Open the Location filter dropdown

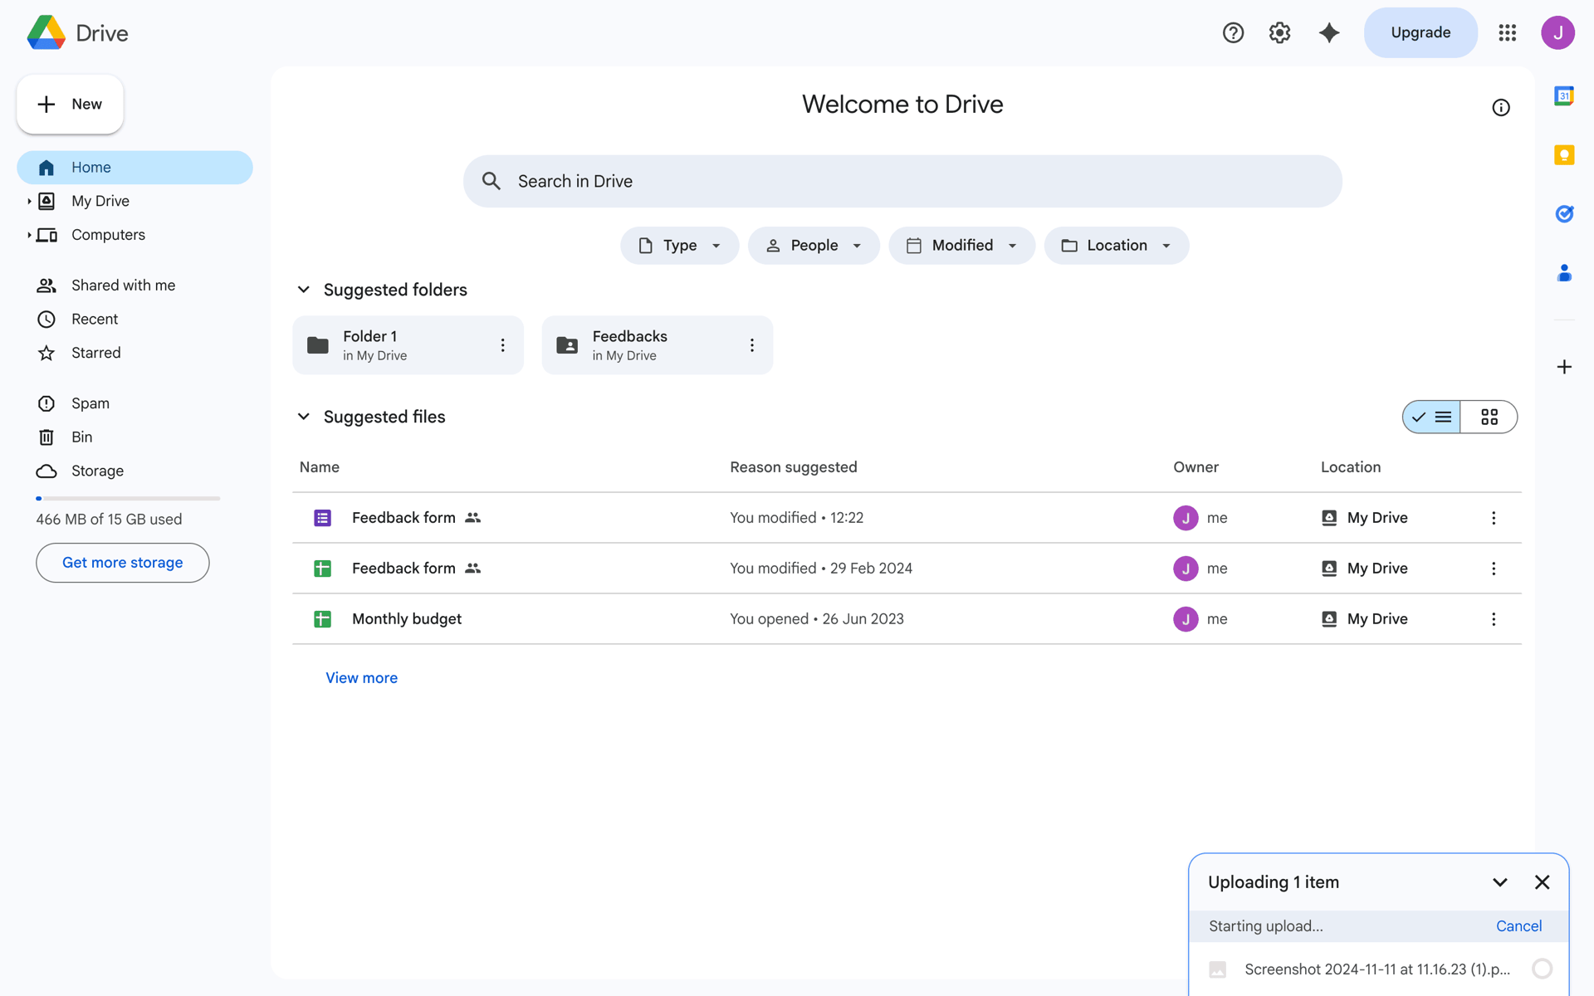(x=1117, y=246)
